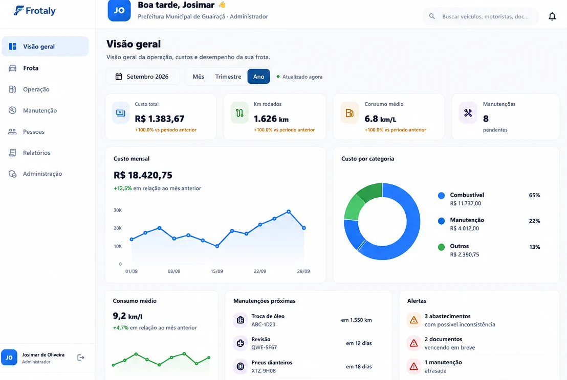This screenshot has width=567, height=380.
Task: Click the logout icon beside Josimar de Oliveira
Action: 81,358
